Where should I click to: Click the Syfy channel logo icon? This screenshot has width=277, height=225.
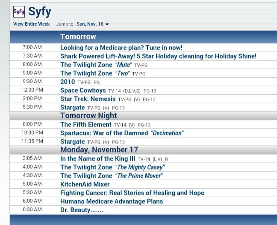(19, 12)
